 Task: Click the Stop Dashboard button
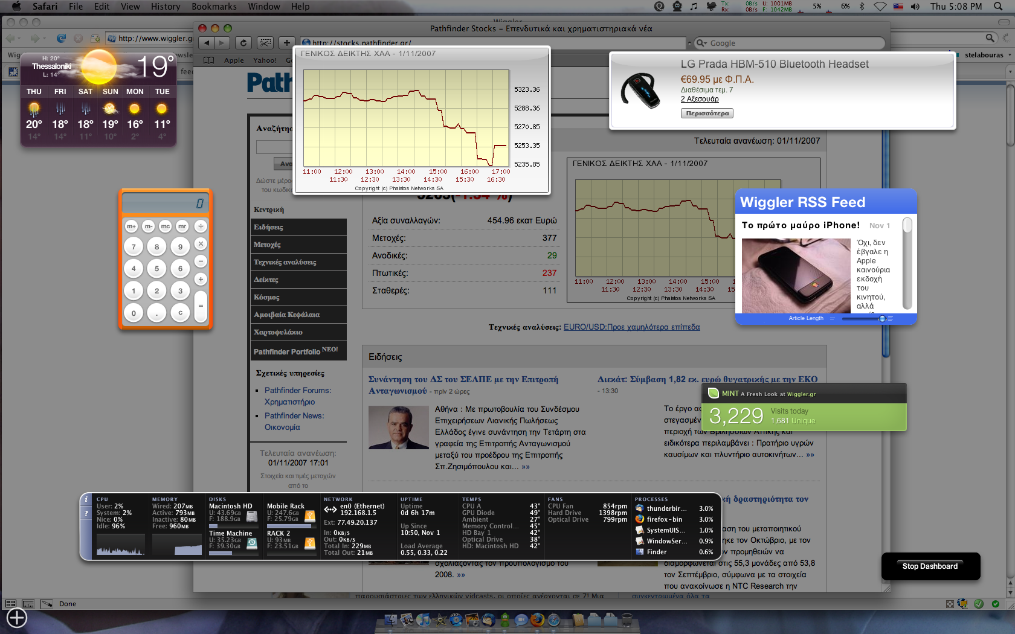click(930, 566)
